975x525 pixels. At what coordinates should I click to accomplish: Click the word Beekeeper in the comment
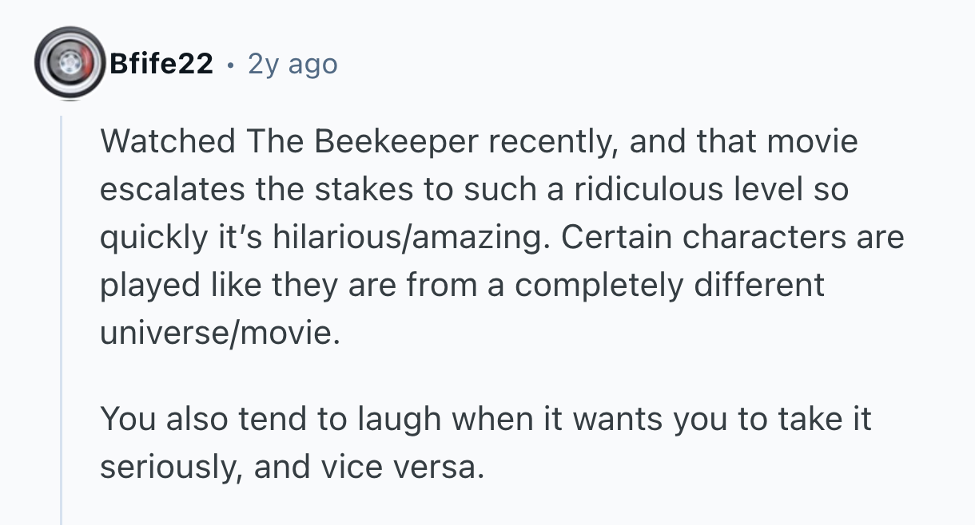pyautogui.click(x=396, y=142)
